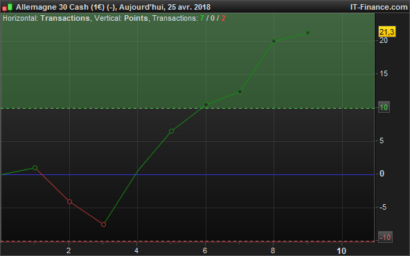Select the data point at transaction 1

click(x=35, y=167)
